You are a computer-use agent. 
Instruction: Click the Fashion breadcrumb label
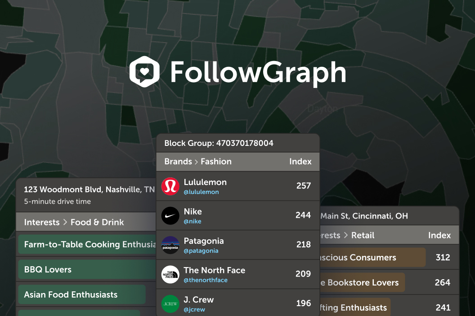pos(216,162)
